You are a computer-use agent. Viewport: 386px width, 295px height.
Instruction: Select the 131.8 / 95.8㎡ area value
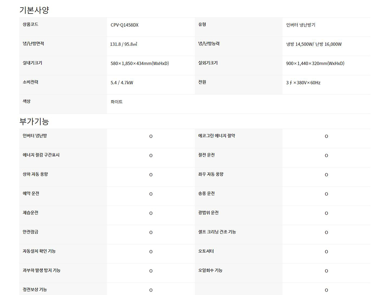124,44
